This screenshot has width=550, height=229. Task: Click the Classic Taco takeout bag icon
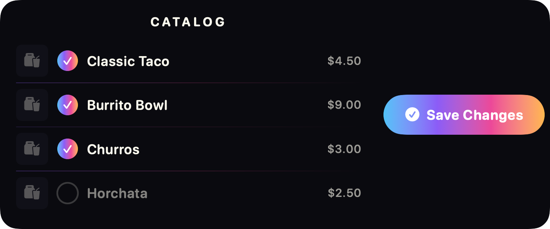tap(32, 61)
